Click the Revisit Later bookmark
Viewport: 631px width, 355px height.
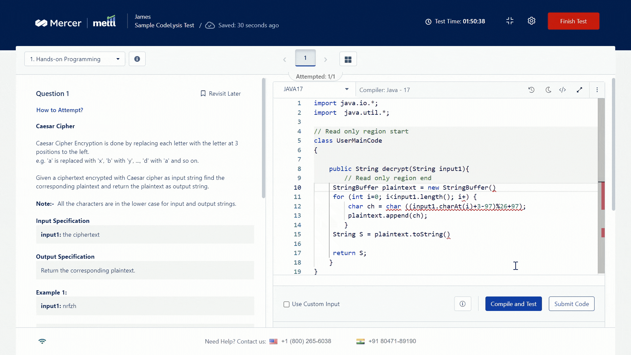coord(221,94)
